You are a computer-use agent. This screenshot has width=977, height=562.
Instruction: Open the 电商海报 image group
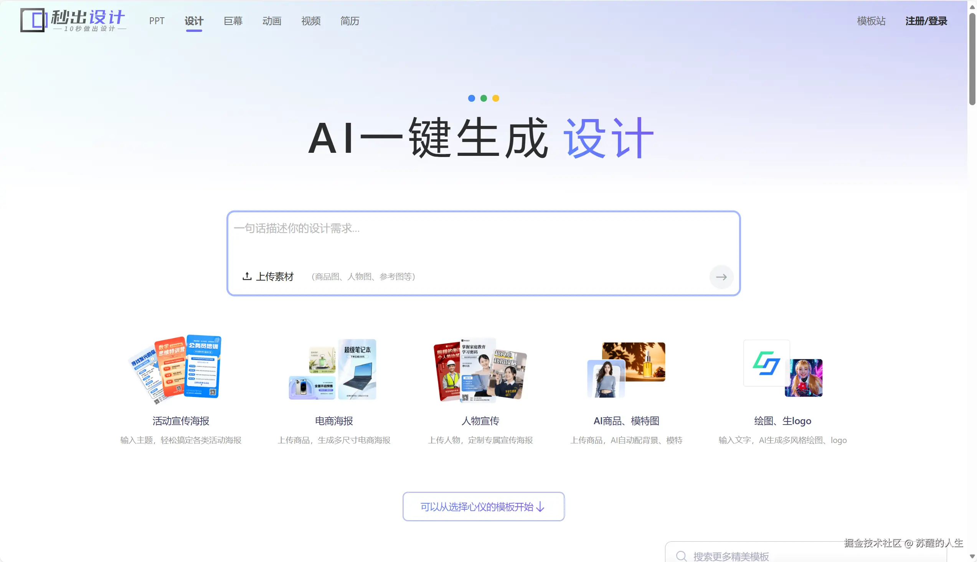[x=333, y=369]
